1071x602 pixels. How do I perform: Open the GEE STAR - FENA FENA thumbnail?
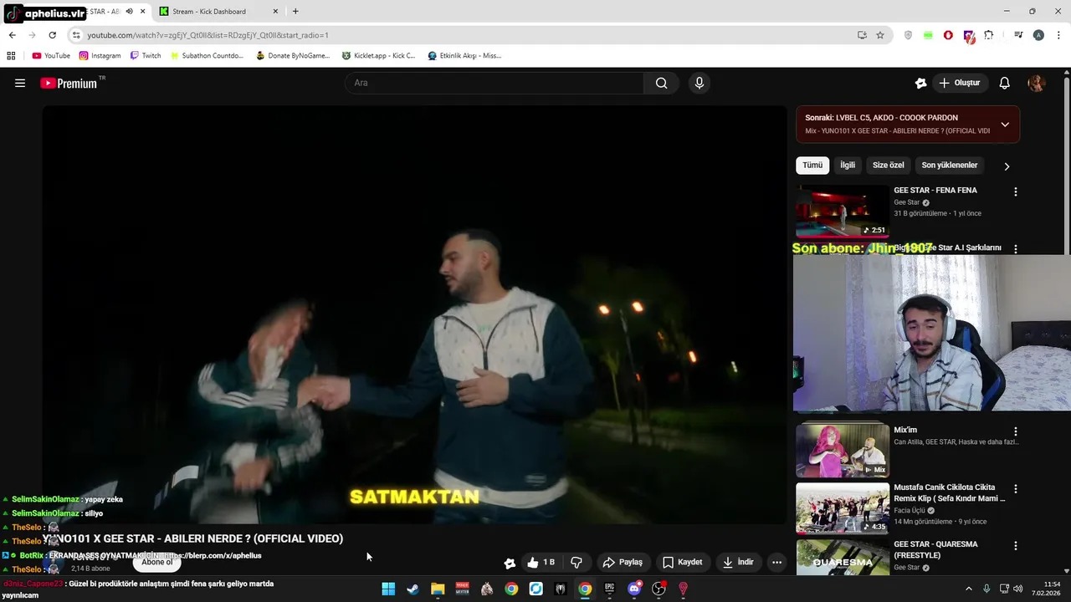[842, 212]
